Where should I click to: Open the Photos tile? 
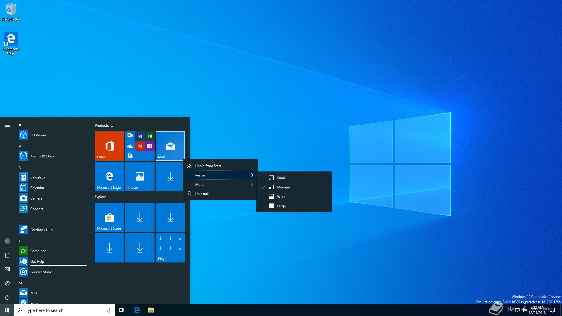pyautogui.click(x=140, y=176)
